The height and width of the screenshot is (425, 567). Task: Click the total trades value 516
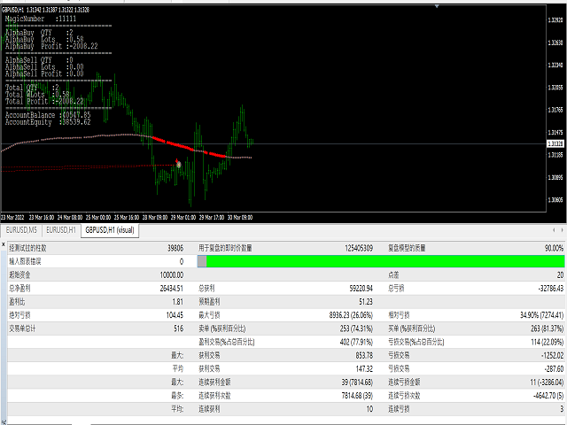point(179,328)
